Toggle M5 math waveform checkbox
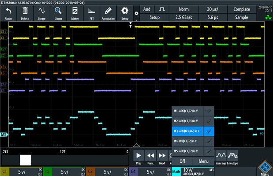 point(209,151)
